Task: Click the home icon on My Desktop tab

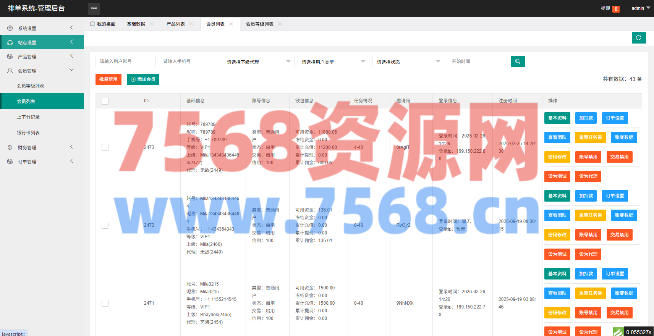Action: tap(92, 24)
